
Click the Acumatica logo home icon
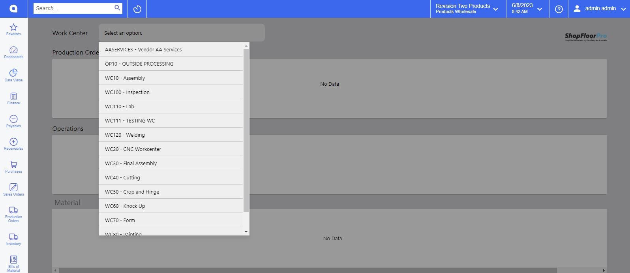13,9
